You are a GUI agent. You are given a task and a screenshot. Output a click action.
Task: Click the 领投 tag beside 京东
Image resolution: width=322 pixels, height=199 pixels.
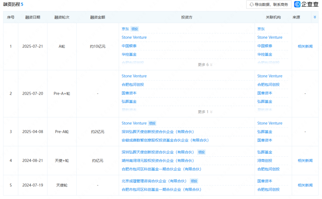(x=135, y=29)
